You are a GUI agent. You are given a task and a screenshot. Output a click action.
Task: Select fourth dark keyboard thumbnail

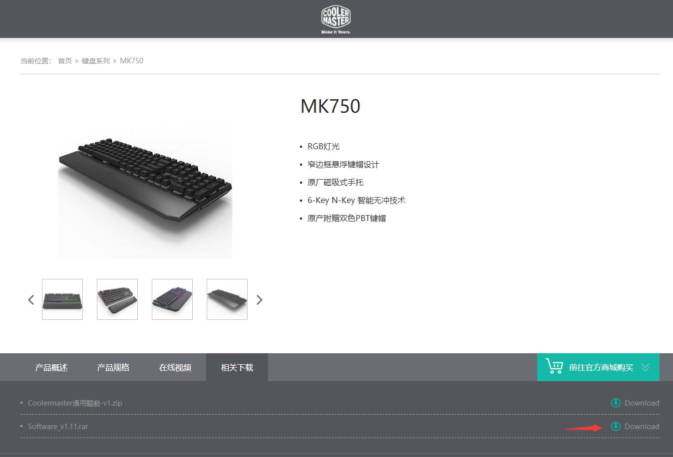[227, 299]
